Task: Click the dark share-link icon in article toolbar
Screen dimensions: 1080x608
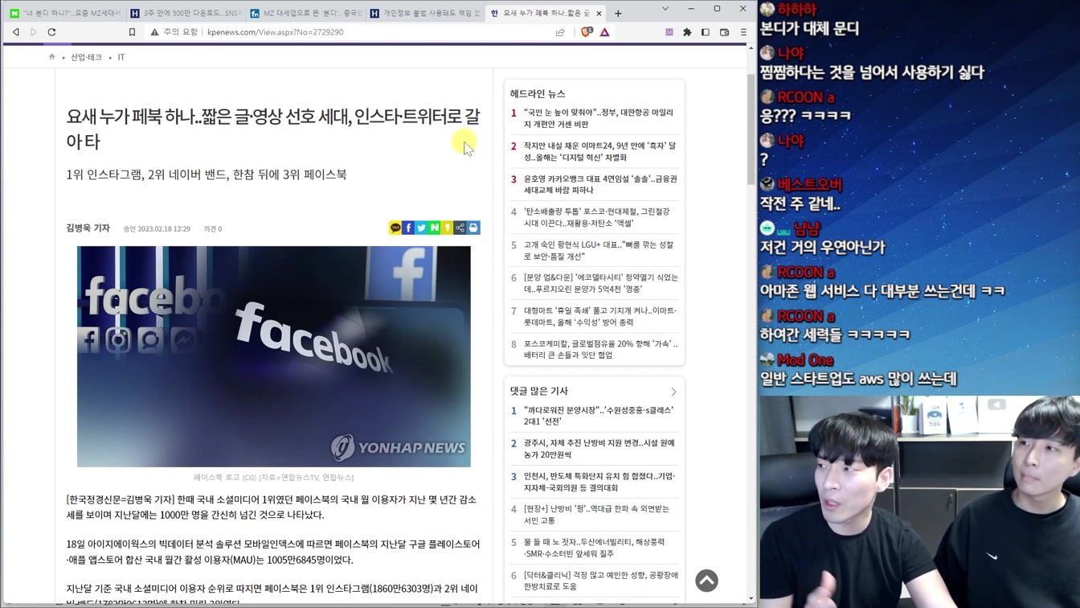Action: (460, 228)
